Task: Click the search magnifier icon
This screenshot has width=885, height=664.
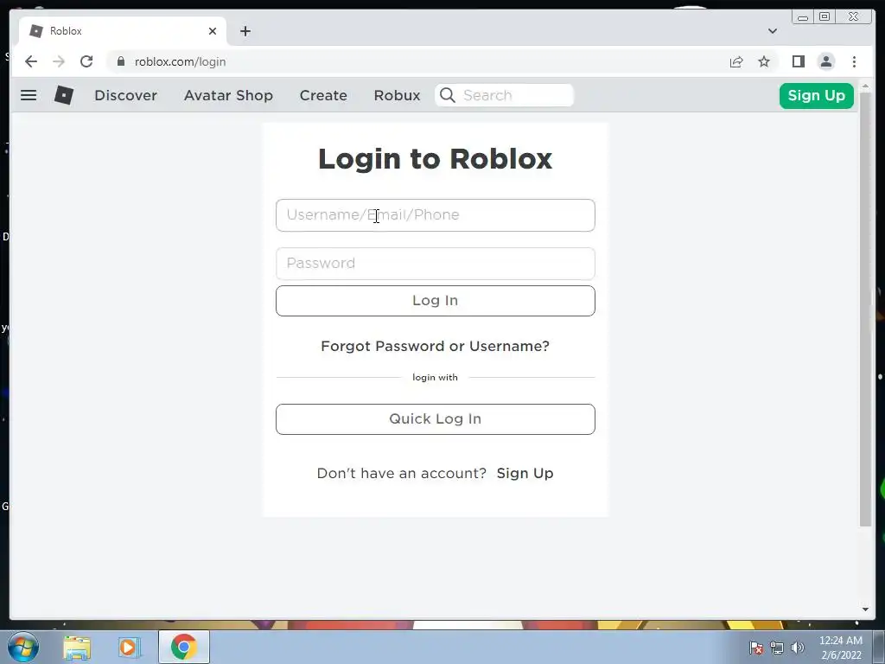Action: [x=448, y=95]
